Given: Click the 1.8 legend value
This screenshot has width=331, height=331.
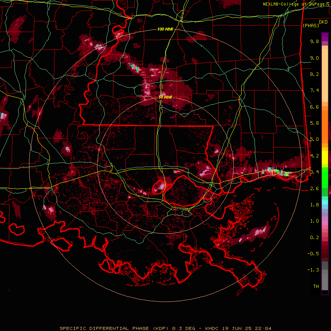Looking at the screenshot, I should (314, 205).
